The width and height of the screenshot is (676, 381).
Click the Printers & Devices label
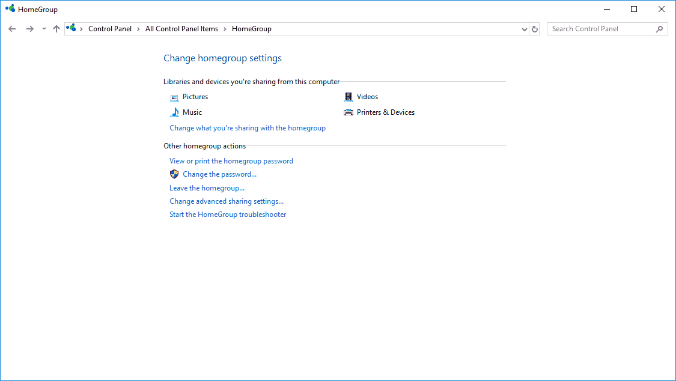click(386, 112)
